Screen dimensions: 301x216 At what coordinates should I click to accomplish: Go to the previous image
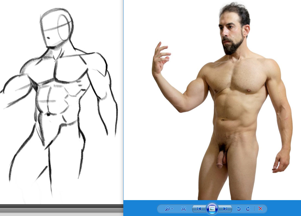point(199,209)
